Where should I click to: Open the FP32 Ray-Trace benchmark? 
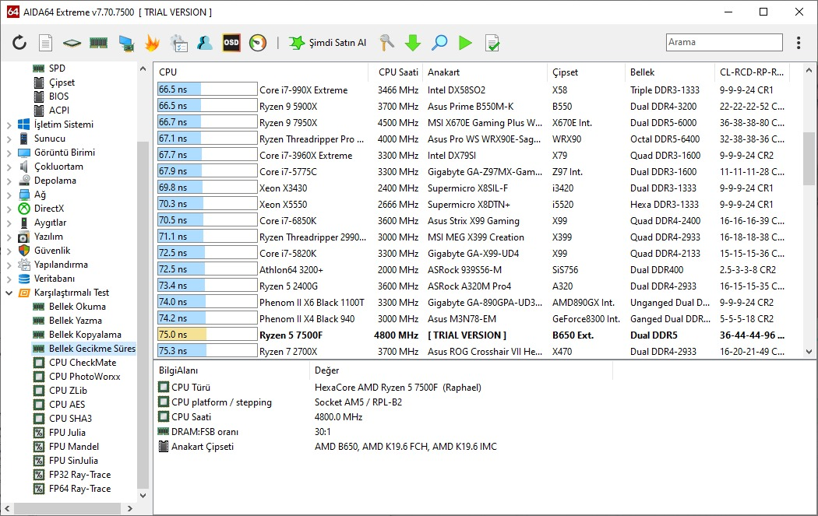click(x=79, y=475)
